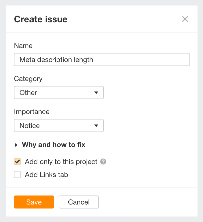203x222 pixels.
Task: Click the Name field label
Action: [x=23, y=46]
